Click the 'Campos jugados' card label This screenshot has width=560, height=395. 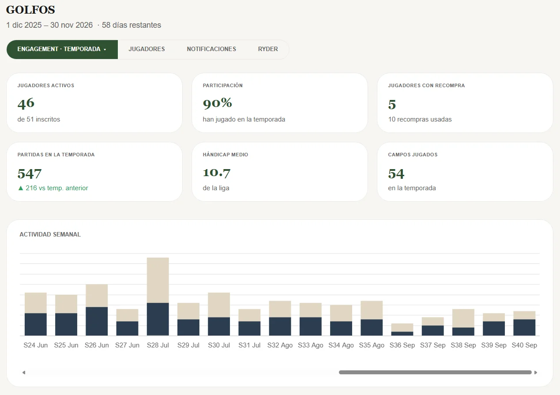[413, 155]
